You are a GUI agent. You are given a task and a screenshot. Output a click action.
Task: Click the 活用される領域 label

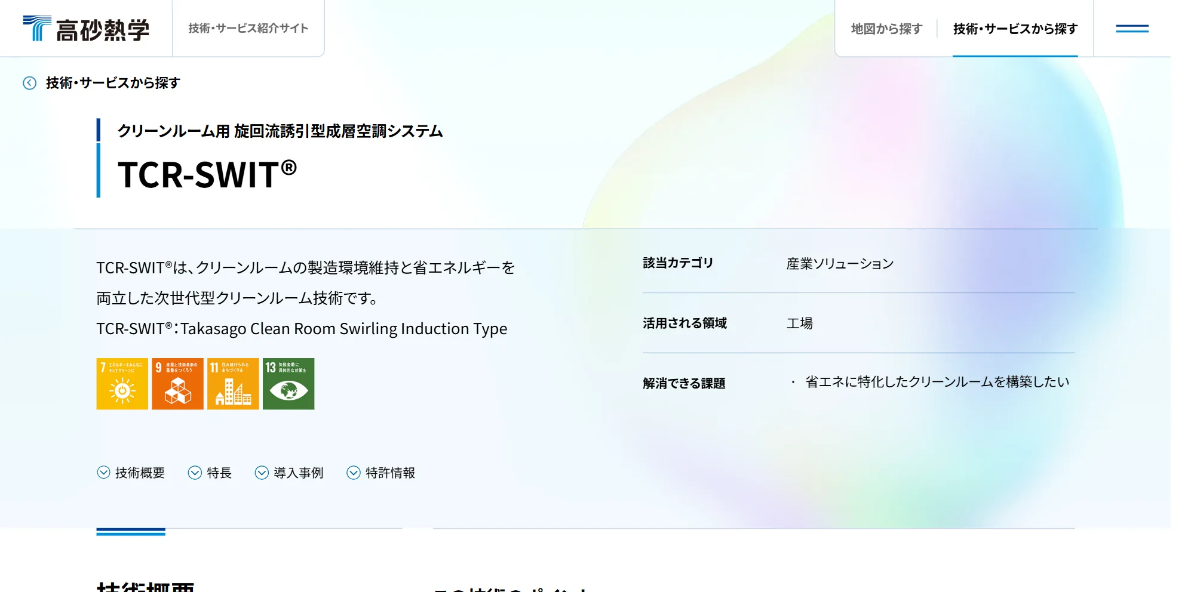click(x=684, y=323)
